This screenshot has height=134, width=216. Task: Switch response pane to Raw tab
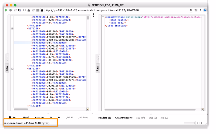pos(98,68)
